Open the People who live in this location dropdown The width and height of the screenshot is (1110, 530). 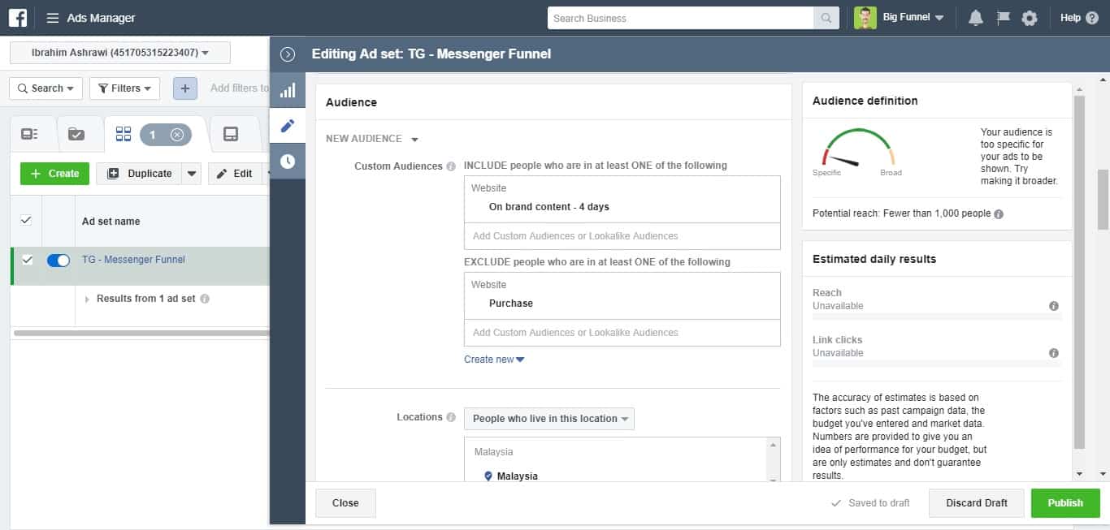549,419
